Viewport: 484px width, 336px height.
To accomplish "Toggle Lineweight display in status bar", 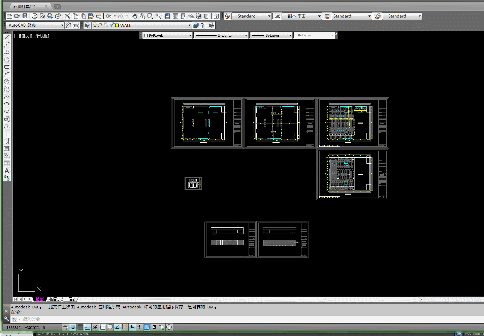I will pyautogui.click(x=139, y=327).
